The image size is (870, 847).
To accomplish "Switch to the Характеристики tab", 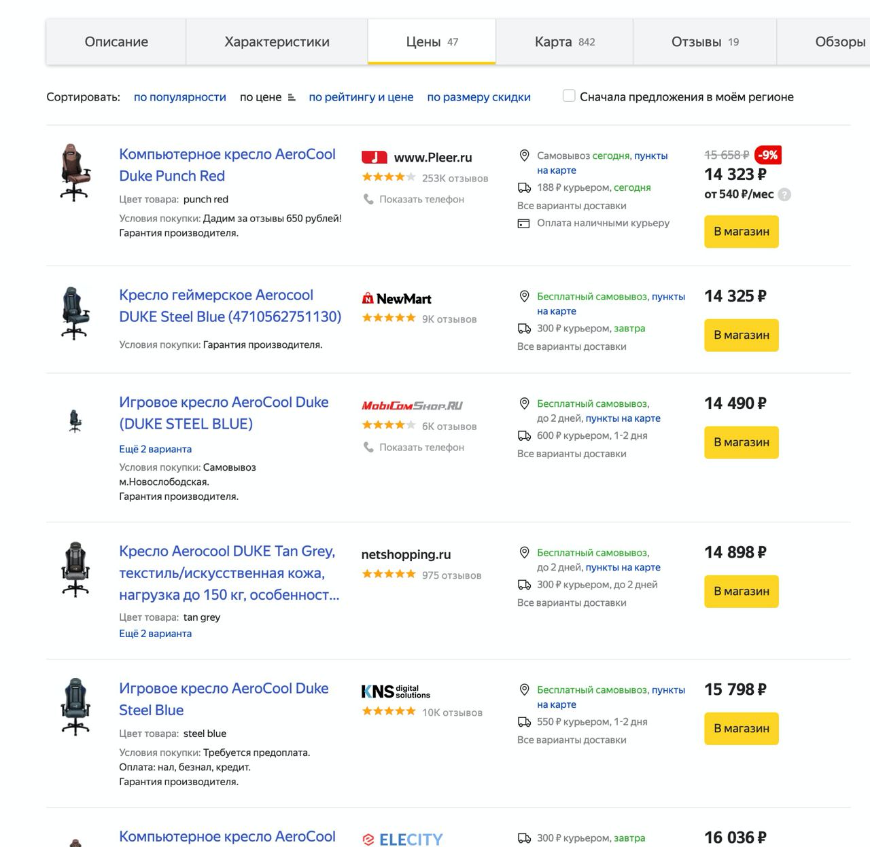I will 277,42.
